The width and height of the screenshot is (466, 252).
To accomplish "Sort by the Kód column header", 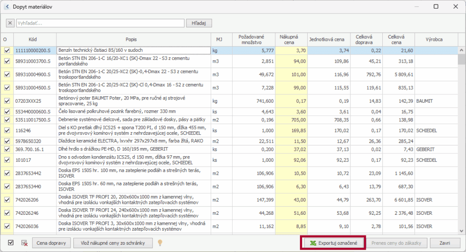I will [x=33, y=40].
